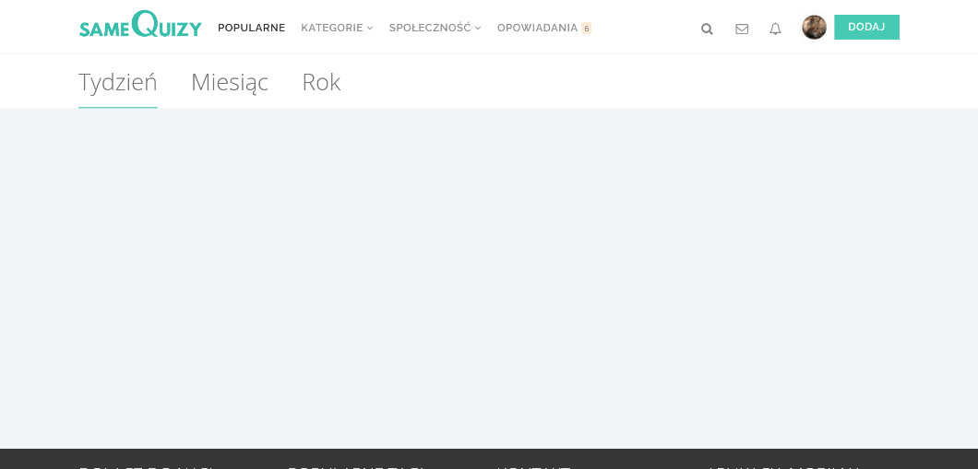Switch to the Miesiąc tab

(x=230, y=83)
